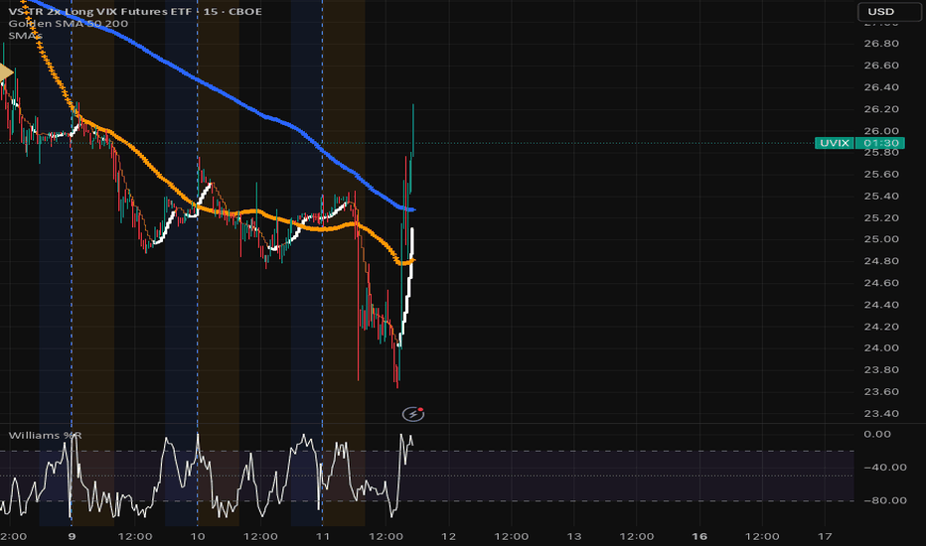Click the 24.00 price axis label
The width and height of the screenshot is (926, 546).
[881, 347]
